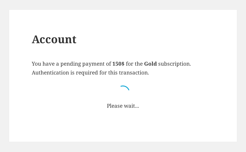Viewport: 246px width, 152px height.
Task: Click the Please wait... message
Action: [123, 106]
